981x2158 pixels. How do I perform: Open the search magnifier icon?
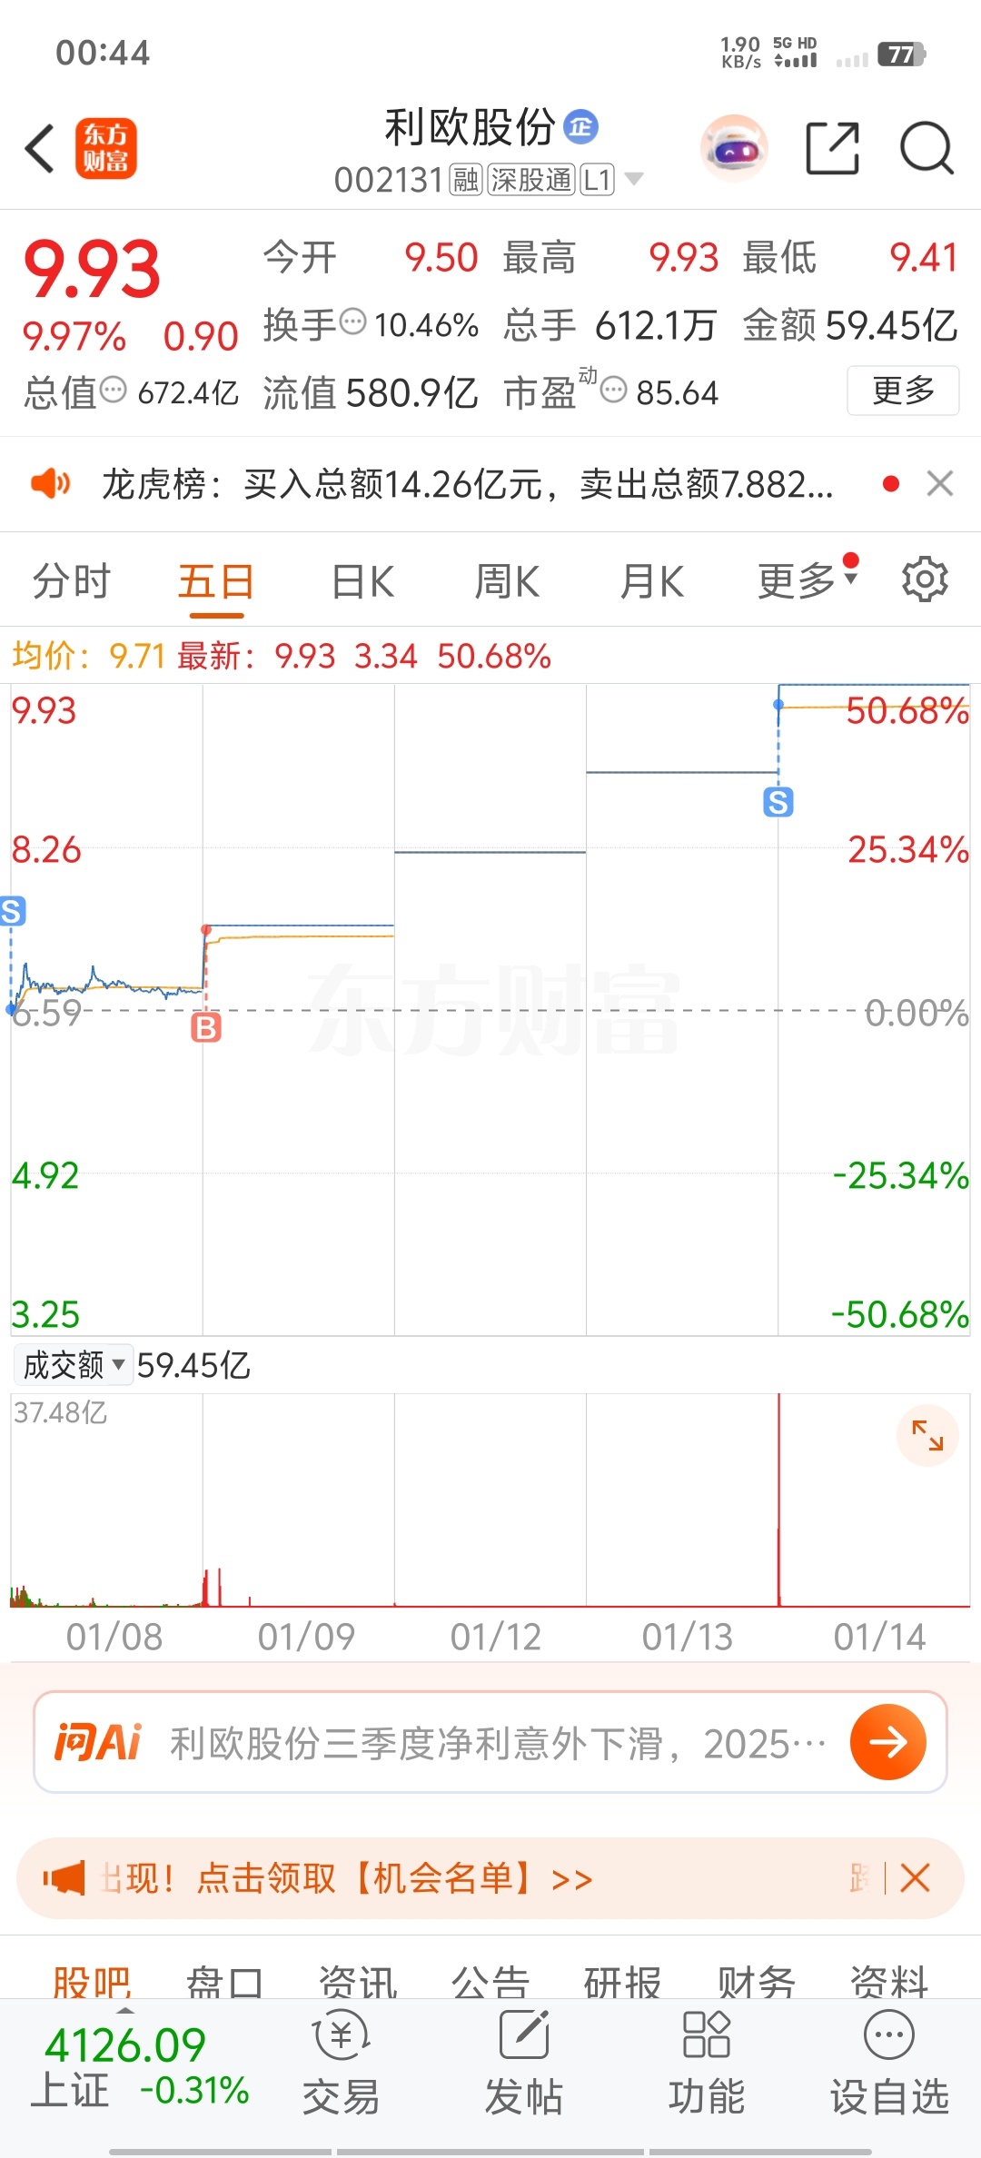tap(926, 148)
